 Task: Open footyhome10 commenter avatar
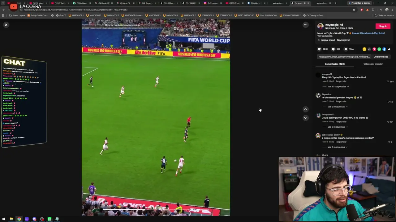318,116
